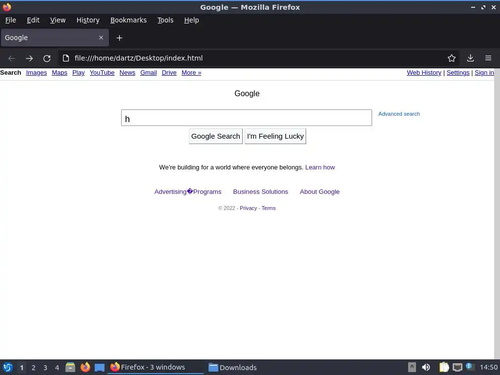Show desktop using the blue taskbar icon

click(x=100, y=368)
